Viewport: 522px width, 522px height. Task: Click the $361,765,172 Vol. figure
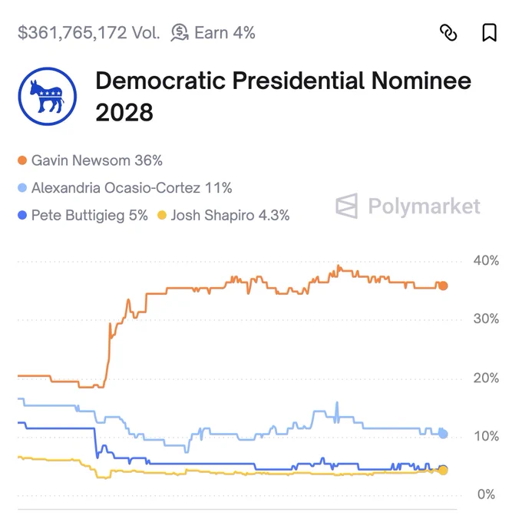point(89,32)
